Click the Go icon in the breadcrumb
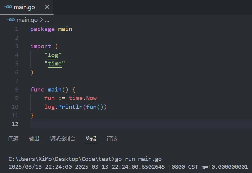Image resolution: width=252 pixels, height=173 pixels. tap(11, 20)
